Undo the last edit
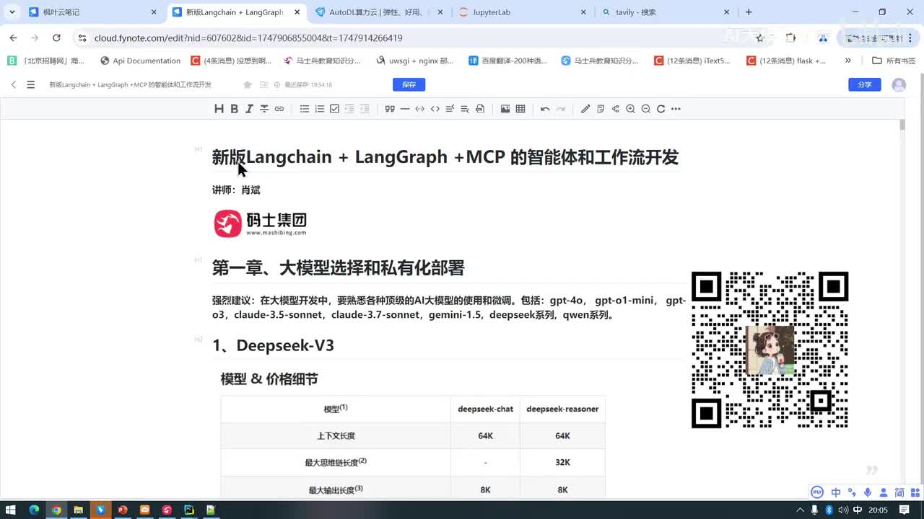The image size is (924, 519). pos(545,109)
